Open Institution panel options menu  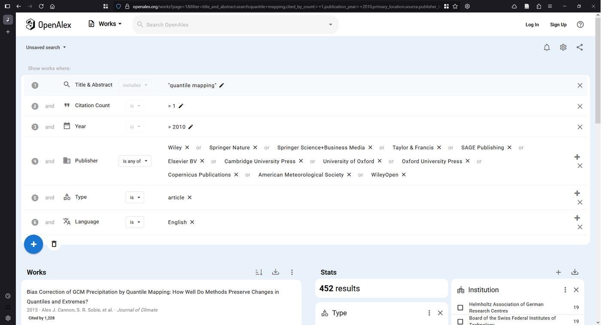point(565,290)
